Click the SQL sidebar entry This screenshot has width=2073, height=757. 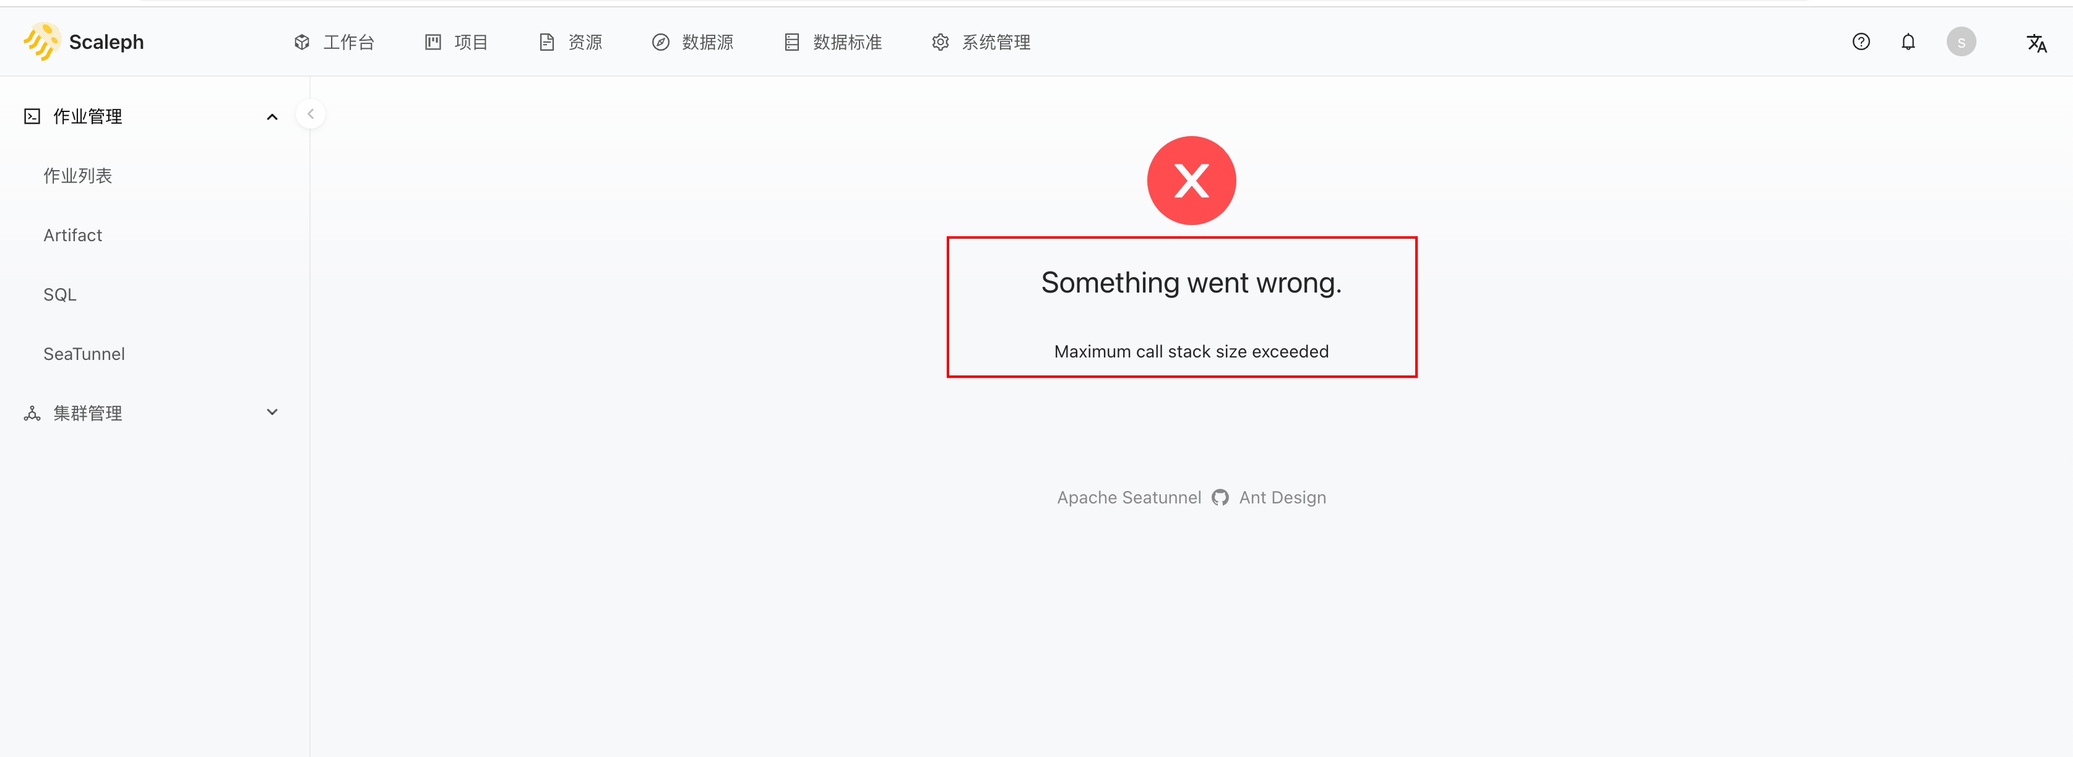[x=59, y=294]
